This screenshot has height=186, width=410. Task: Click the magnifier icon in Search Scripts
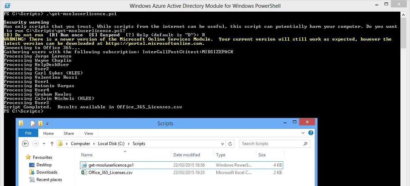point(305,144)
